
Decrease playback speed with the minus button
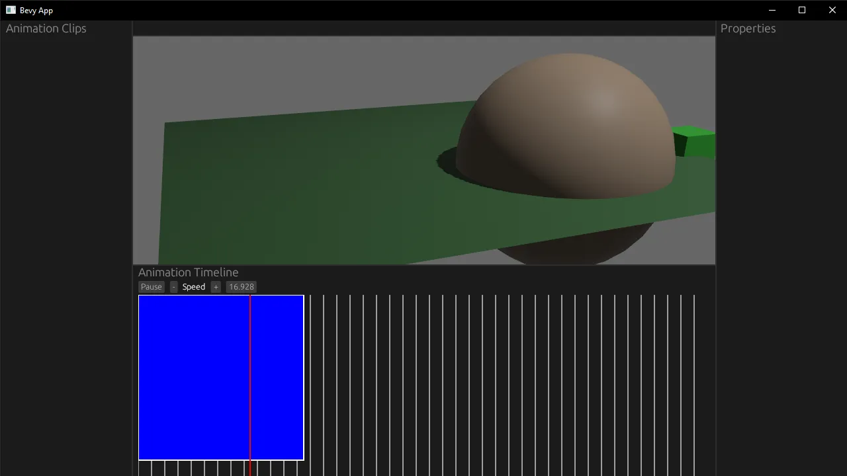(x=173, y=286)
